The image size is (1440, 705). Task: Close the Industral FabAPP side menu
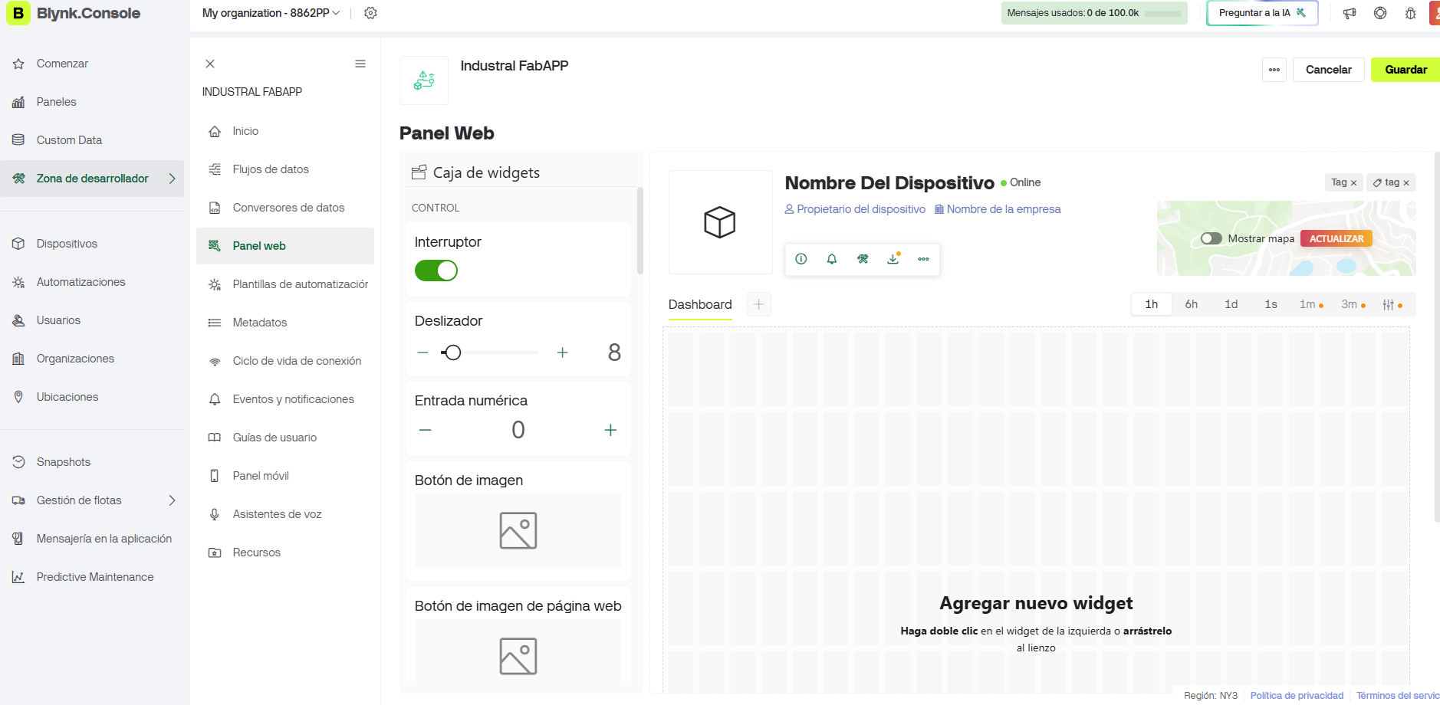click(x=210, y=64)
